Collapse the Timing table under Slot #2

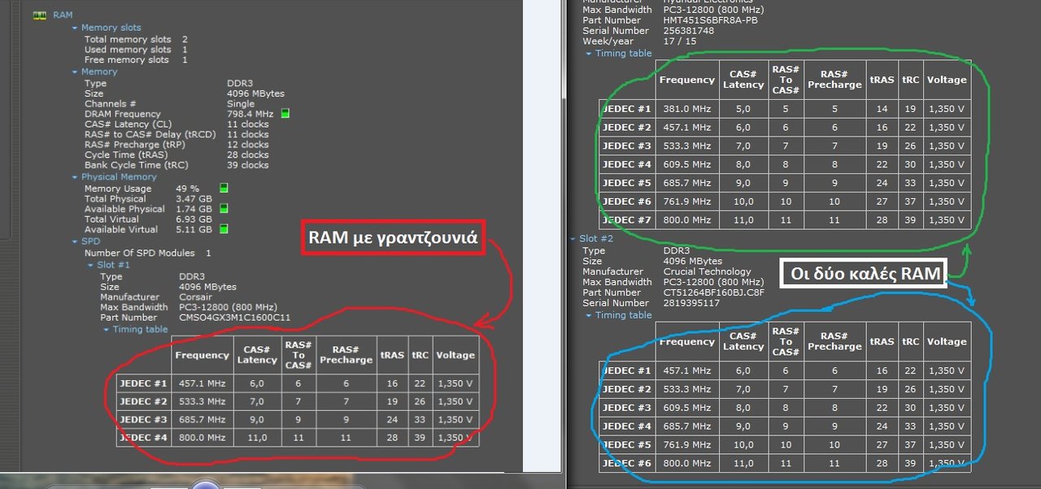[x=589, y=315]
